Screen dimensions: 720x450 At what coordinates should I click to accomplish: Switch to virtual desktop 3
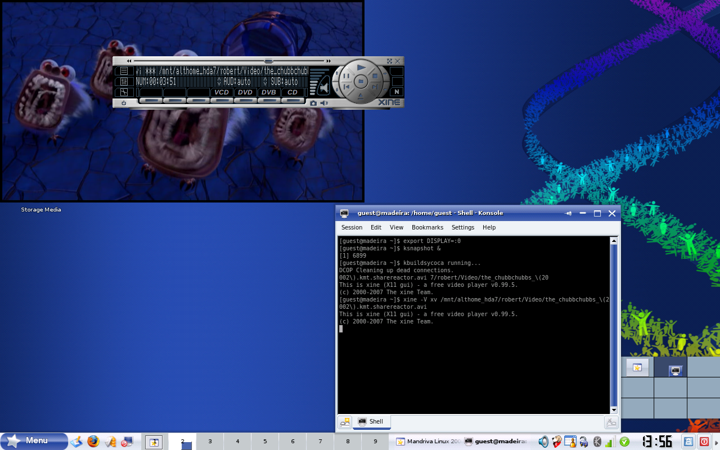210,442
